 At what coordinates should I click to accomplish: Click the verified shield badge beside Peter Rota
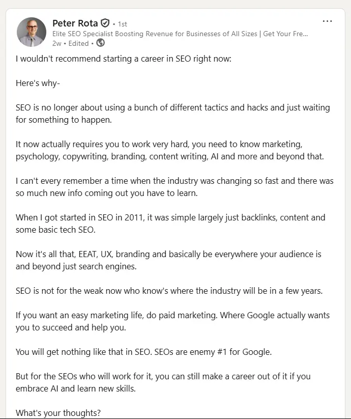(x=105, y=23)
